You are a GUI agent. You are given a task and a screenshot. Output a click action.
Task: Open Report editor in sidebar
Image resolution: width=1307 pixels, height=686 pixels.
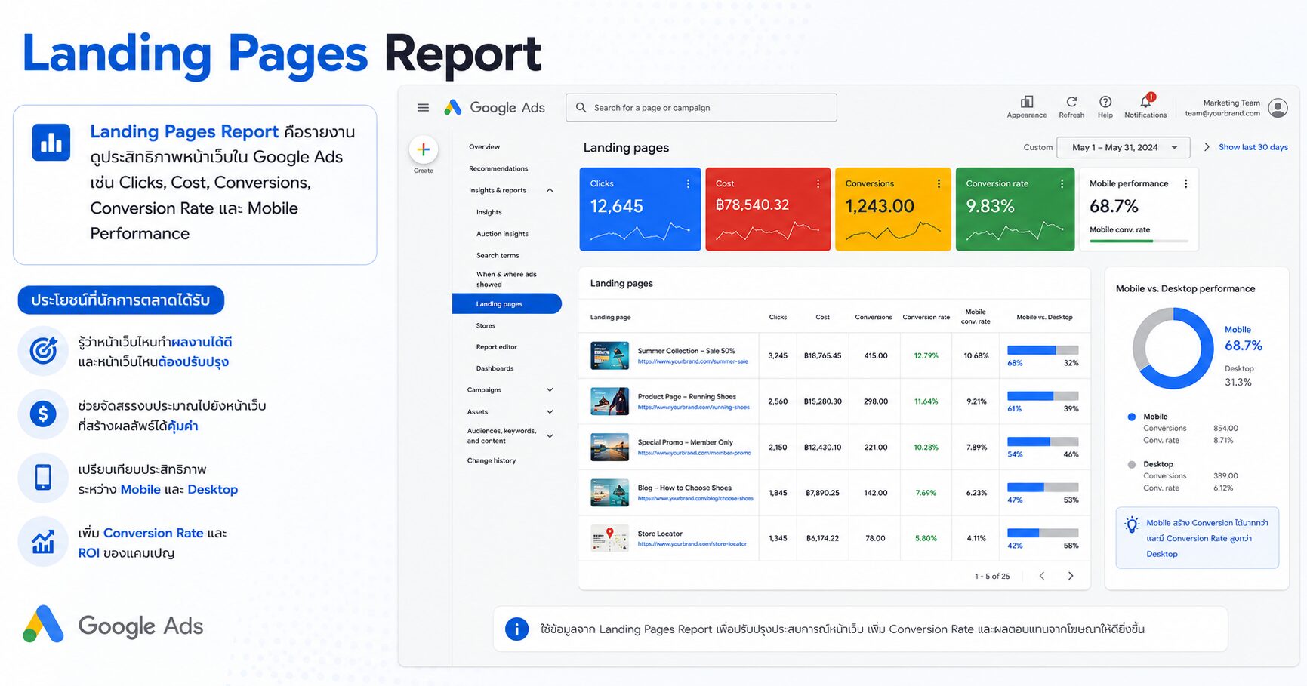(497, 347)
